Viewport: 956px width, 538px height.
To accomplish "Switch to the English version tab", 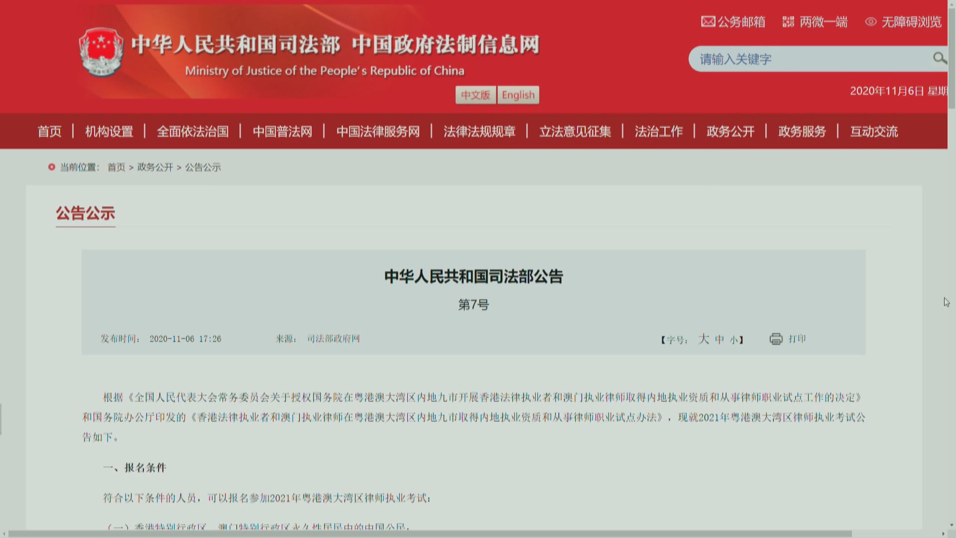I will click(x=517, y=95).
